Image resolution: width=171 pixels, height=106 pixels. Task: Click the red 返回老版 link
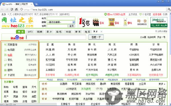pyautogui.click(x=157, y=14)
